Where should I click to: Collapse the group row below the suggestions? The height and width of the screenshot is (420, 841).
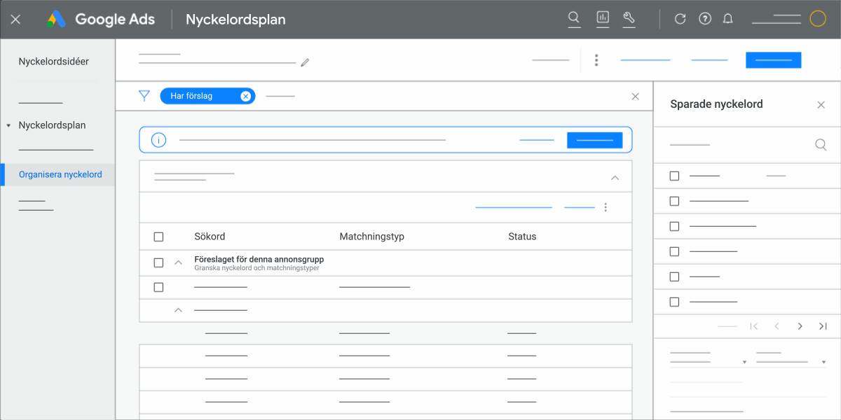pos(178,309)
